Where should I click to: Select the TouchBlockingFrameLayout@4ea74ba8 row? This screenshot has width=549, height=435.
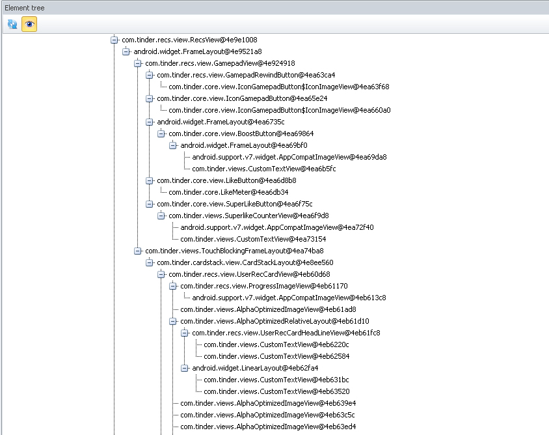coord(235,251)
